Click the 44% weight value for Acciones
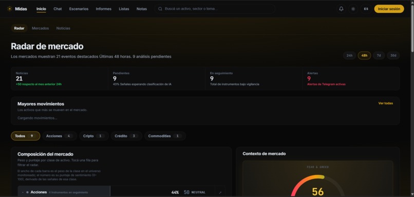The height and width of the screenshot is (197, 414). [175, 192]
